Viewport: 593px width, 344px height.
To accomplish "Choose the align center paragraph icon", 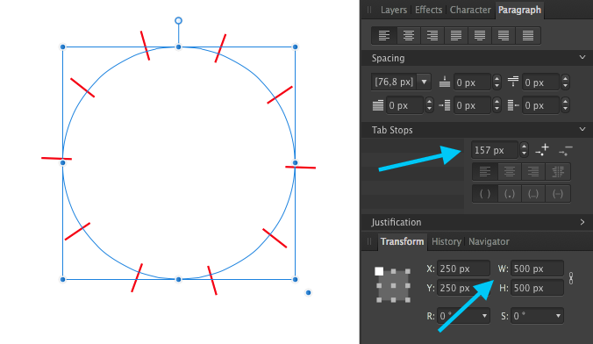I will 408,36.
